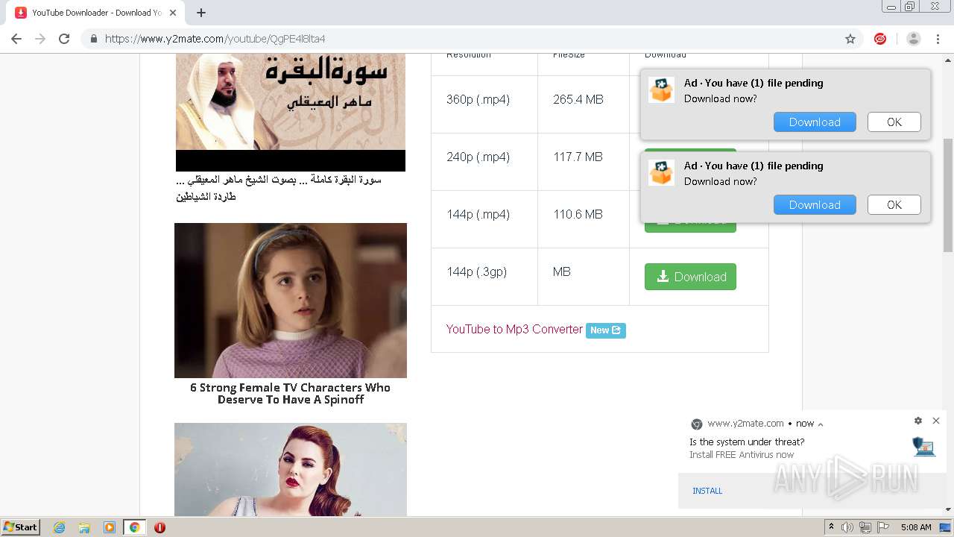Open a new browser tab
The image size is (954, 537).
pyautogui.click(x=201, y=13)
